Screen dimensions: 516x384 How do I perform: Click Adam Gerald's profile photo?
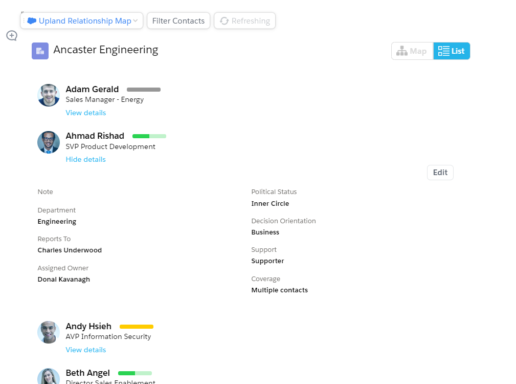click(49, 95)
